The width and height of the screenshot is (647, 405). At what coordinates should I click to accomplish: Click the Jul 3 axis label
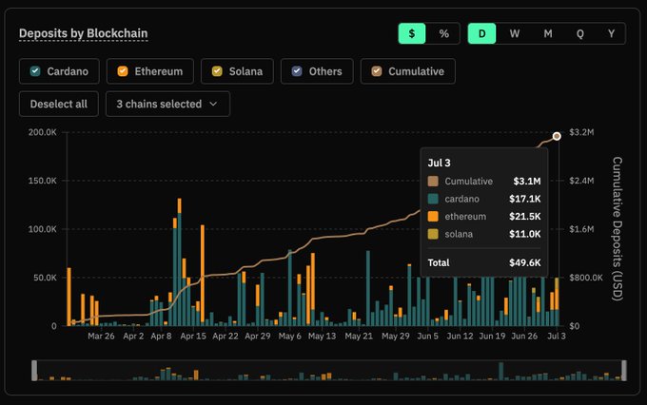pyautogui.click(x=557, y=337)
